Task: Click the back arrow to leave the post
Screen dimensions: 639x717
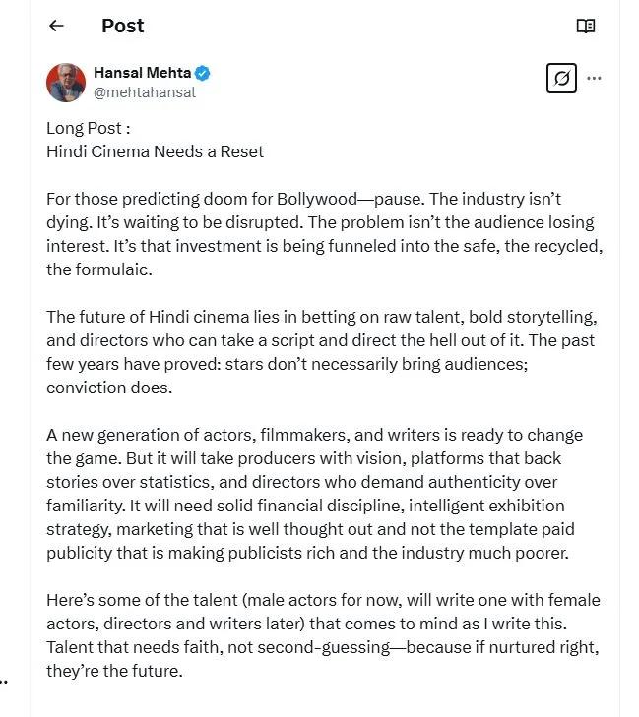Action: (x=56, y=27)
